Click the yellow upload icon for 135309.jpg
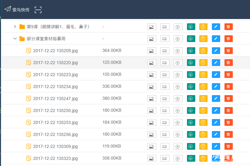The image size is (250, 166). 203,146
